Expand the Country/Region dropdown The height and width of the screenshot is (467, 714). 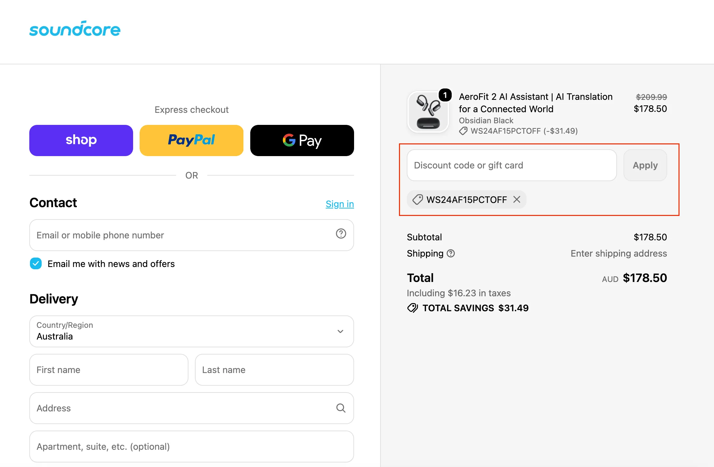(192, 331)
